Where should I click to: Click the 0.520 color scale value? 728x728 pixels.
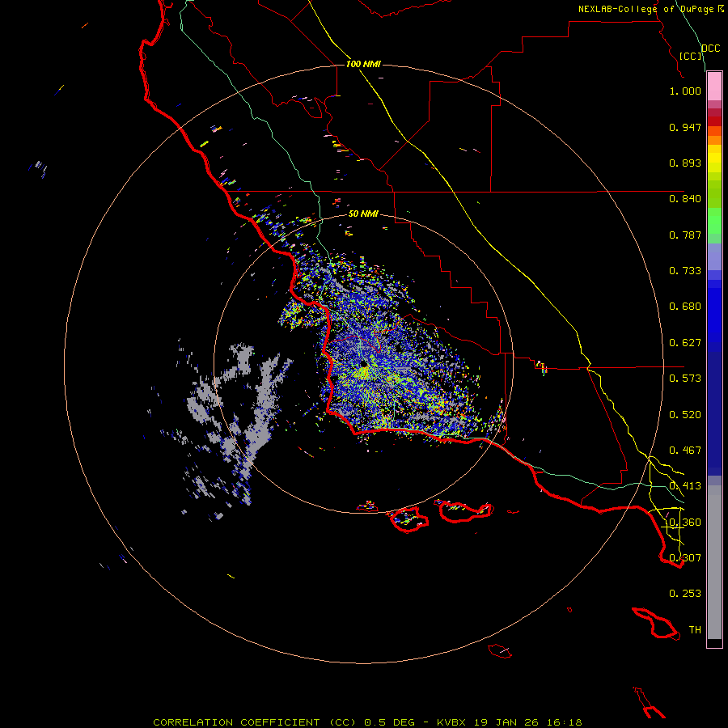click(x=685, y=415)
